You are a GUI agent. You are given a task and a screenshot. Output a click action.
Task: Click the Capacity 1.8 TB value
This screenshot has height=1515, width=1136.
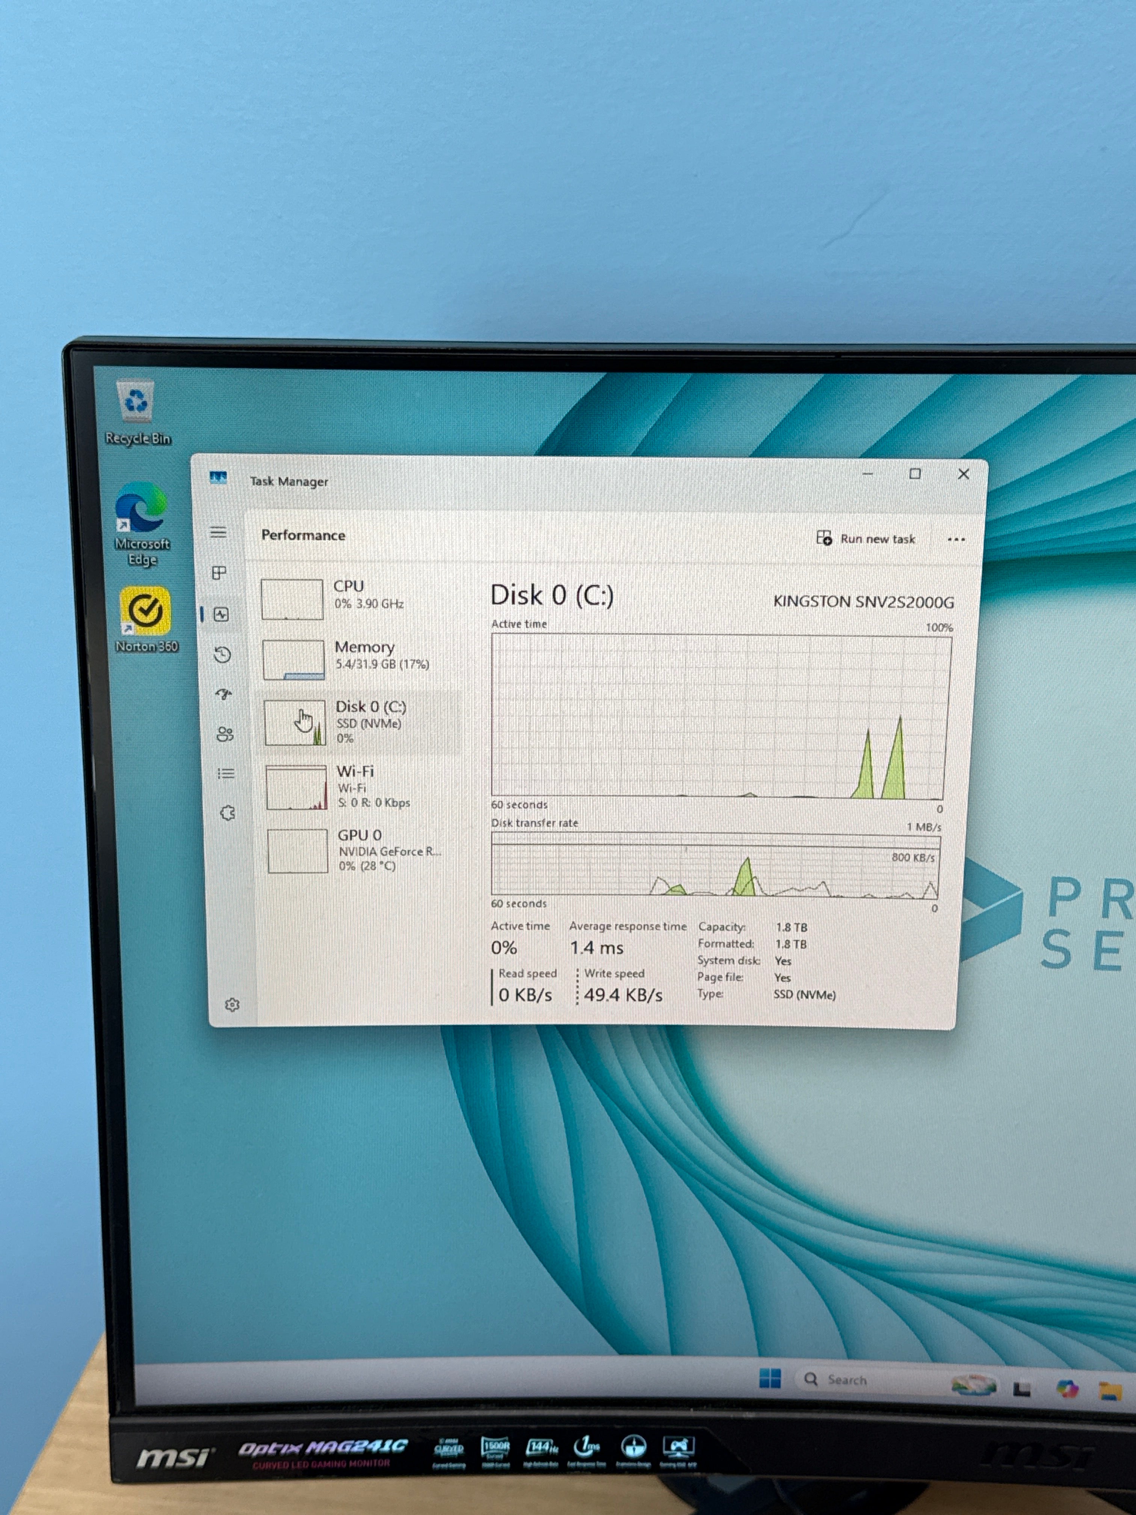point(792,927)
